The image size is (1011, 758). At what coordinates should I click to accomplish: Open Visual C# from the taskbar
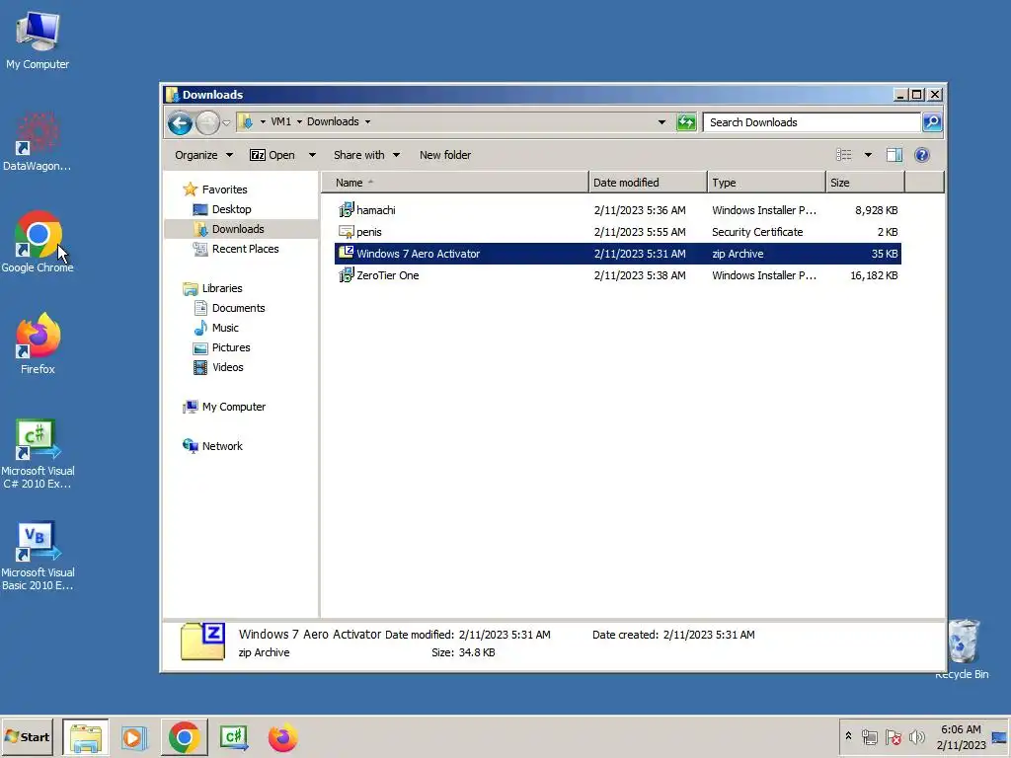pos(234,737)
